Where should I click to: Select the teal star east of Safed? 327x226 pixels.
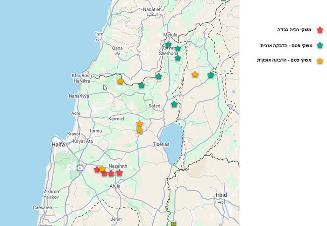pyautogui.click(x=174, y=104)
